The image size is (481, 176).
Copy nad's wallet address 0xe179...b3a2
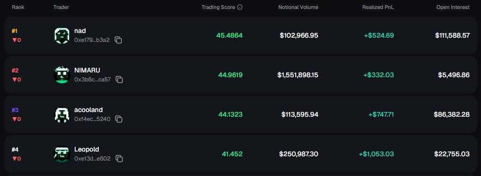click(118, 40)
